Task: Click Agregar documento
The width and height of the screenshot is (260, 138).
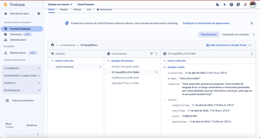Action: pyautogui.click(x=121, y=61)
